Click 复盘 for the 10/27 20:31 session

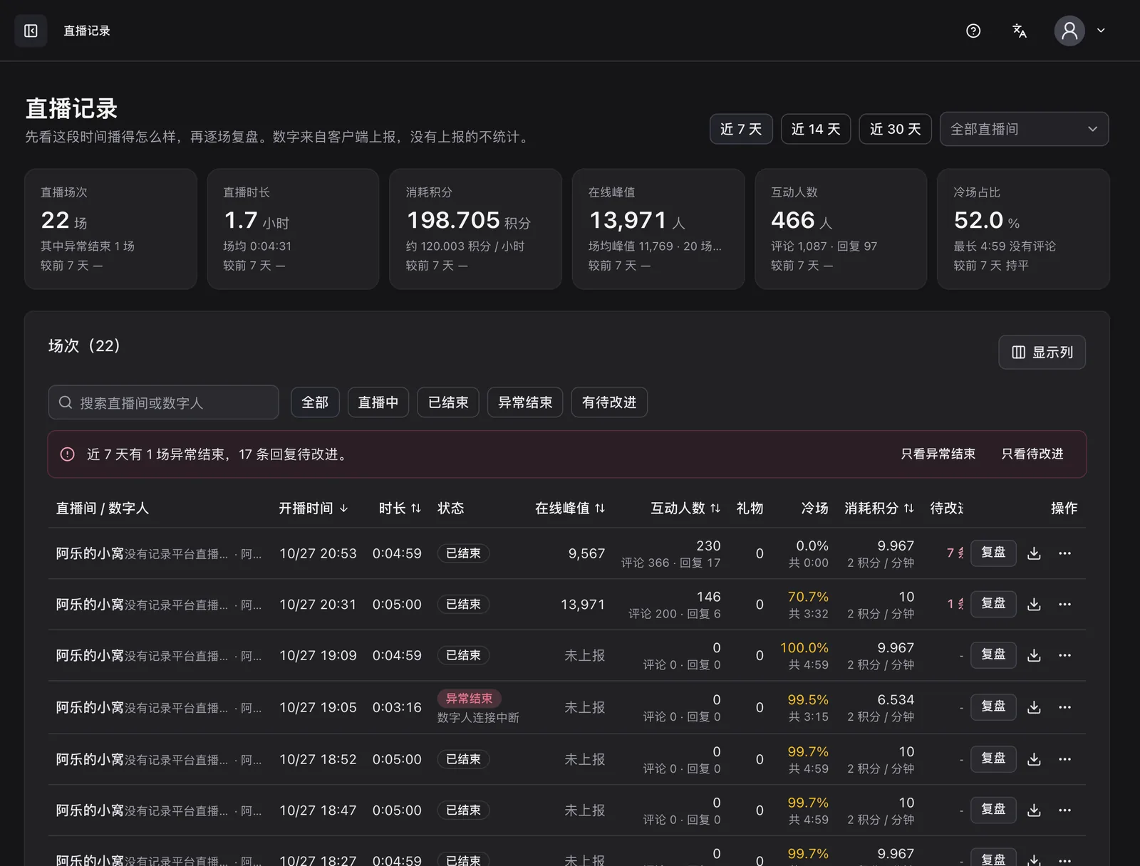pos(993,604)
